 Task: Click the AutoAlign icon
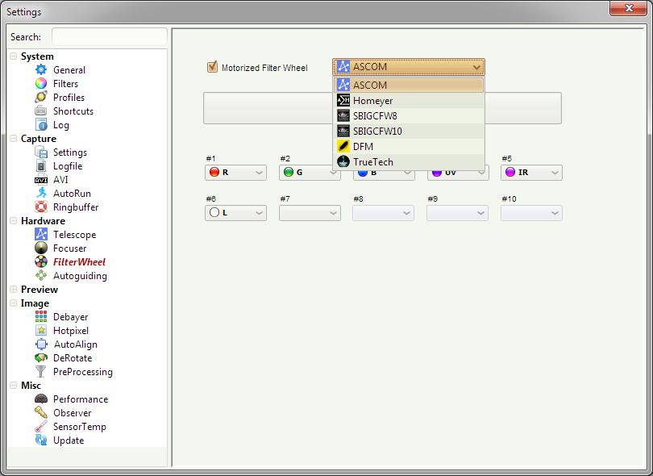(x=41, y=344)
